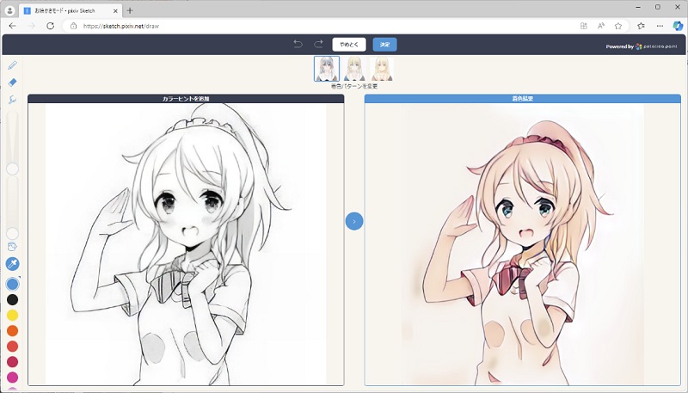Select the first gray-haired coloring pattern
Viewport: 688px width, 393px height.
(327, 69)
